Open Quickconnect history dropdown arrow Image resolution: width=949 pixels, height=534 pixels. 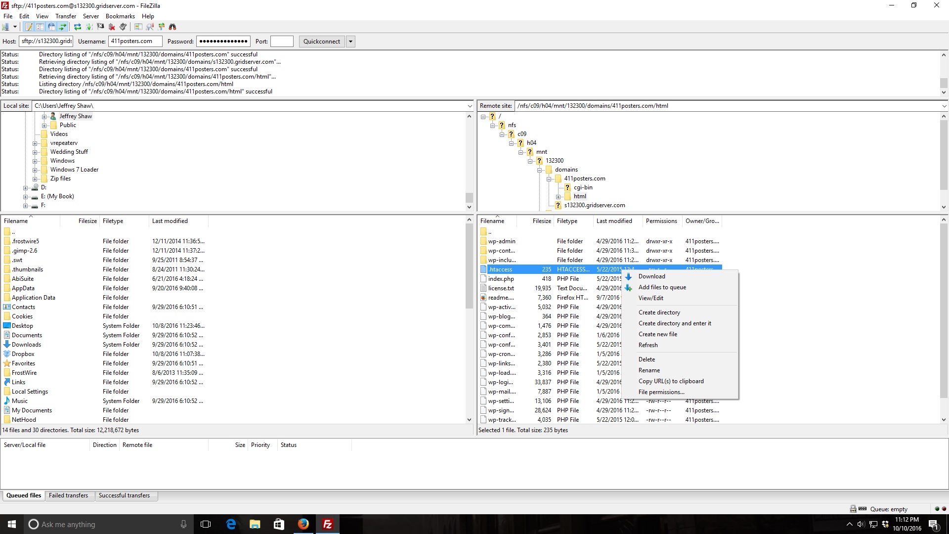350,42
